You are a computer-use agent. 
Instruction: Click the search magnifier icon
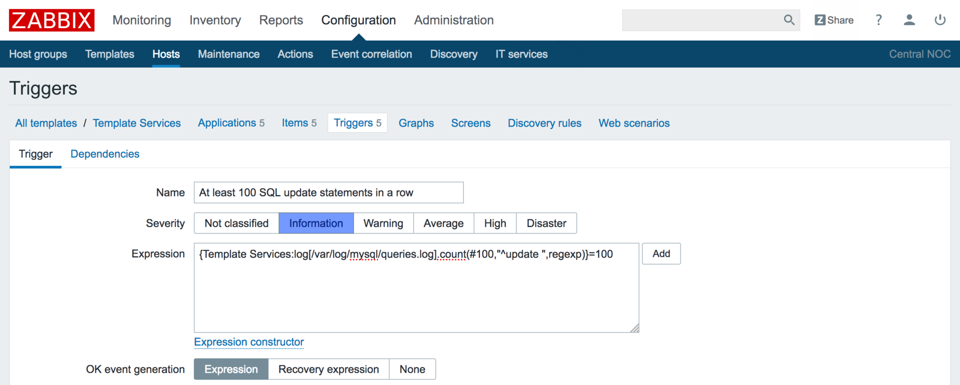pos(789,20)
